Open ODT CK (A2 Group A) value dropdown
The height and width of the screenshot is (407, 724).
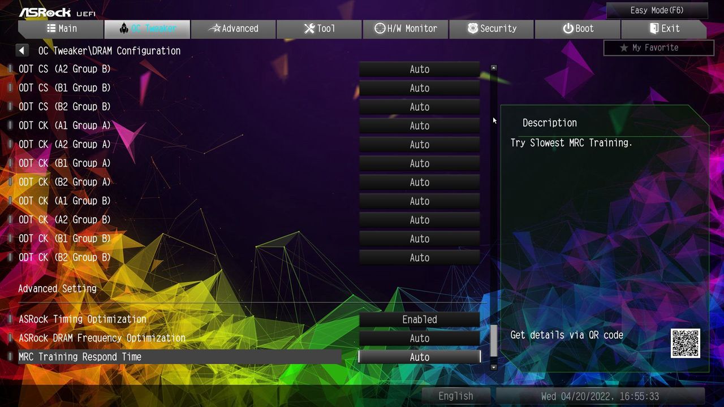pyautogui.click(x=420, y=145)
